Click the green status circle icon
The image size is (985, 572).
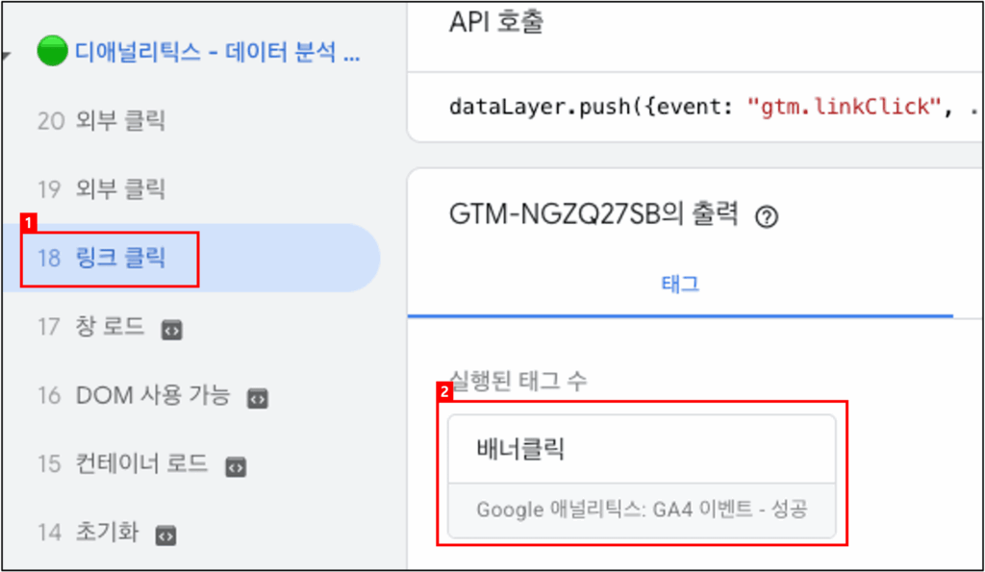[52, 51]
